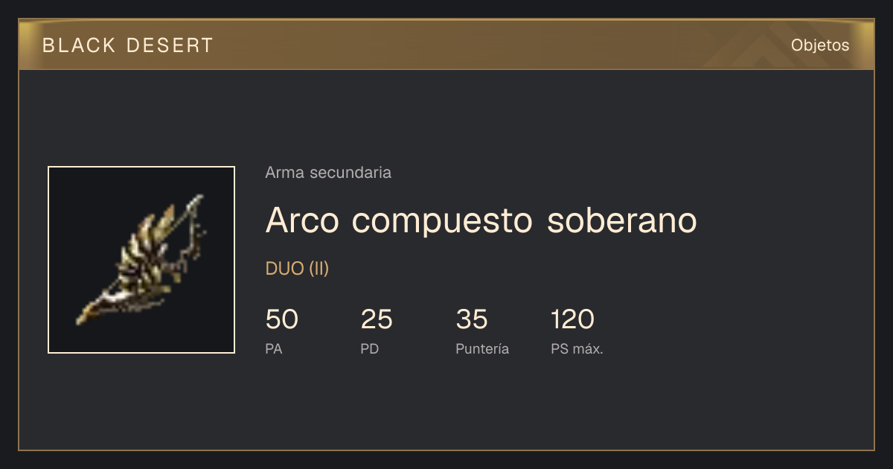Click the Arma secundaria category label
893x469 pixels.
click(x=328, y=173)
